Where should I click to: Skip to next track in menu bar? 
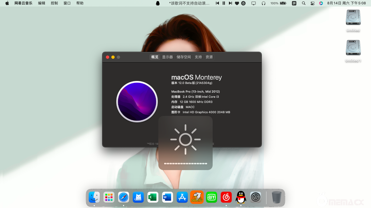pyautogui.click(x=230, y=3)
